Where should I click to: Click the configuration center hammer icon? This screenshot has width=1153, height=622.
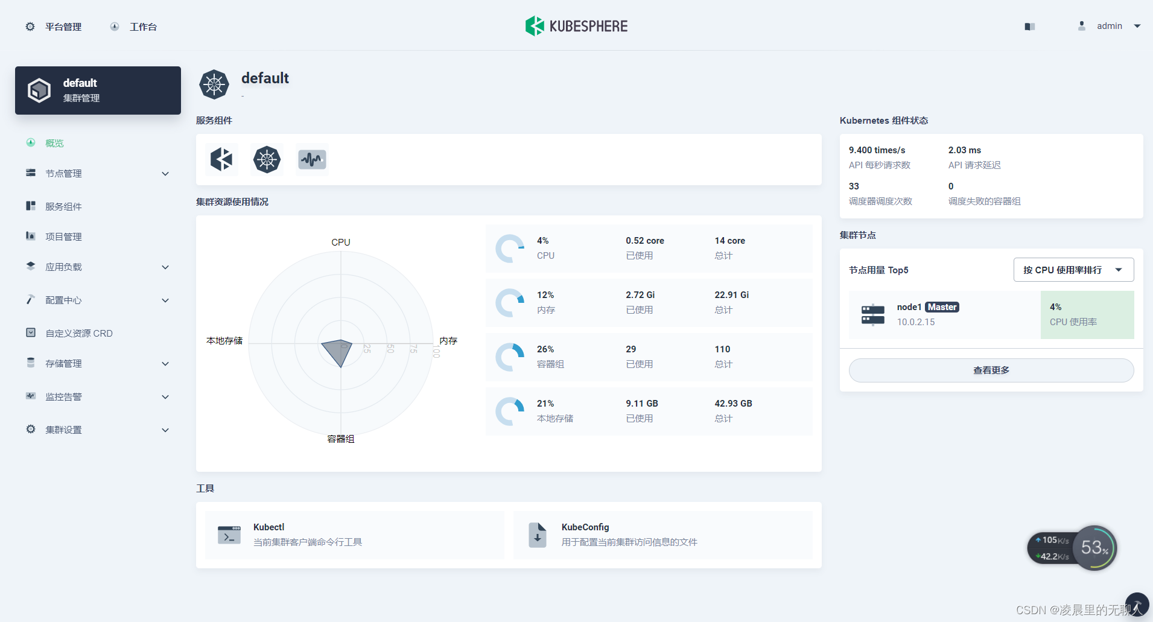click(31, 299)
